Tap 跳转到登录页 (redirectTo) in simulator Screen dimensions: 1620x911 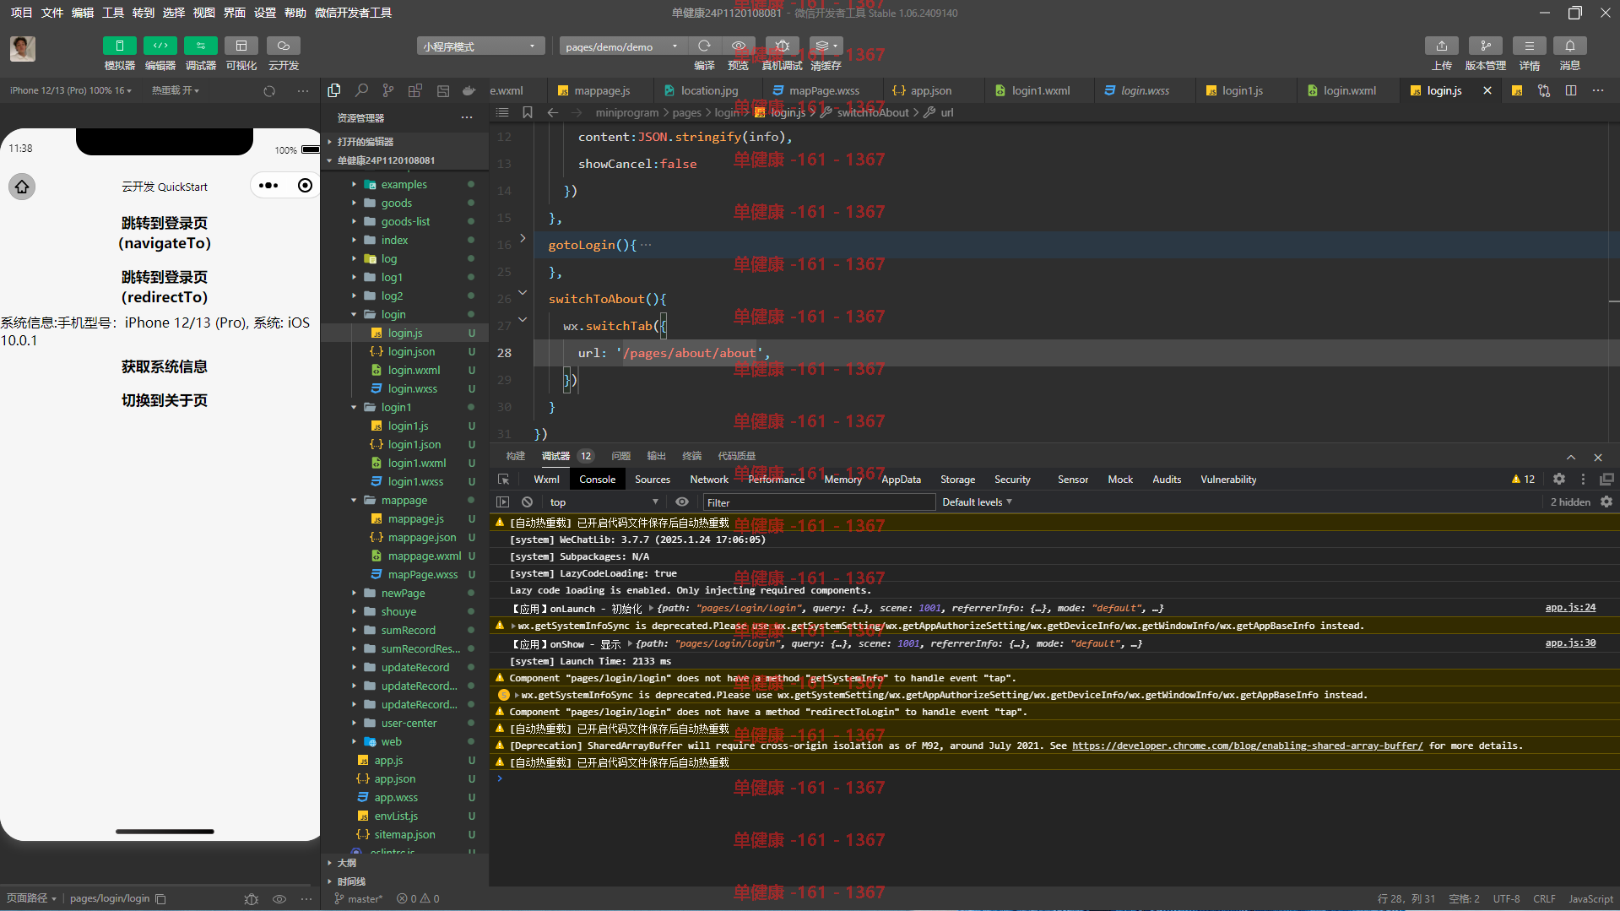[x=165, y=287]
